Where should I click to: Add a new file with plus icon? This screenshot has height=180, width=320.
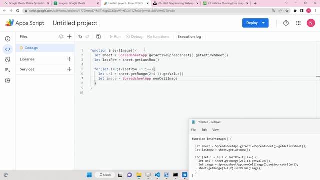tap(69, 36)
